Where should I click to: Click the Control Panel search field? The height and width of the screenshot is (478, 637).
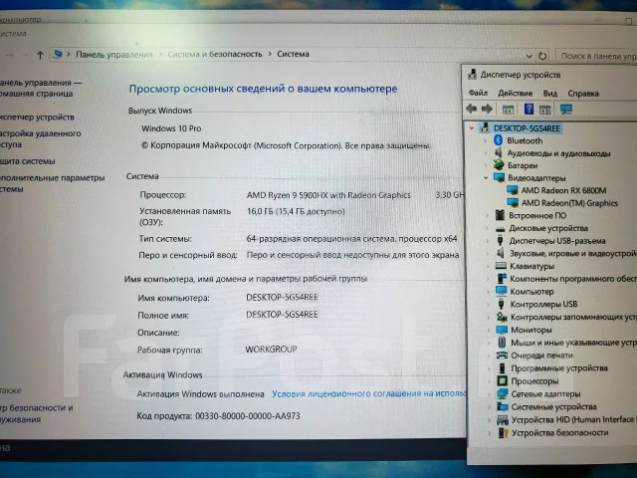[596, 56]
